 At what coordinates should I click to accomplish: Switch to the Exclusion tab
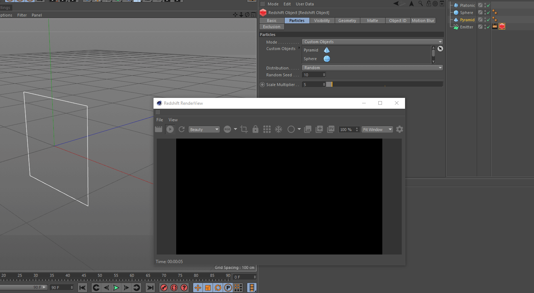tap(272, 27)
